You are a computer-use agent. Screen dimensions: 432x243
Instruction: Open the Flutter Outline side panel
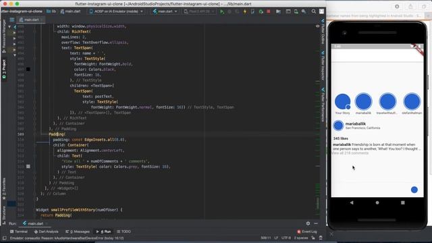[x=323, y=32]
